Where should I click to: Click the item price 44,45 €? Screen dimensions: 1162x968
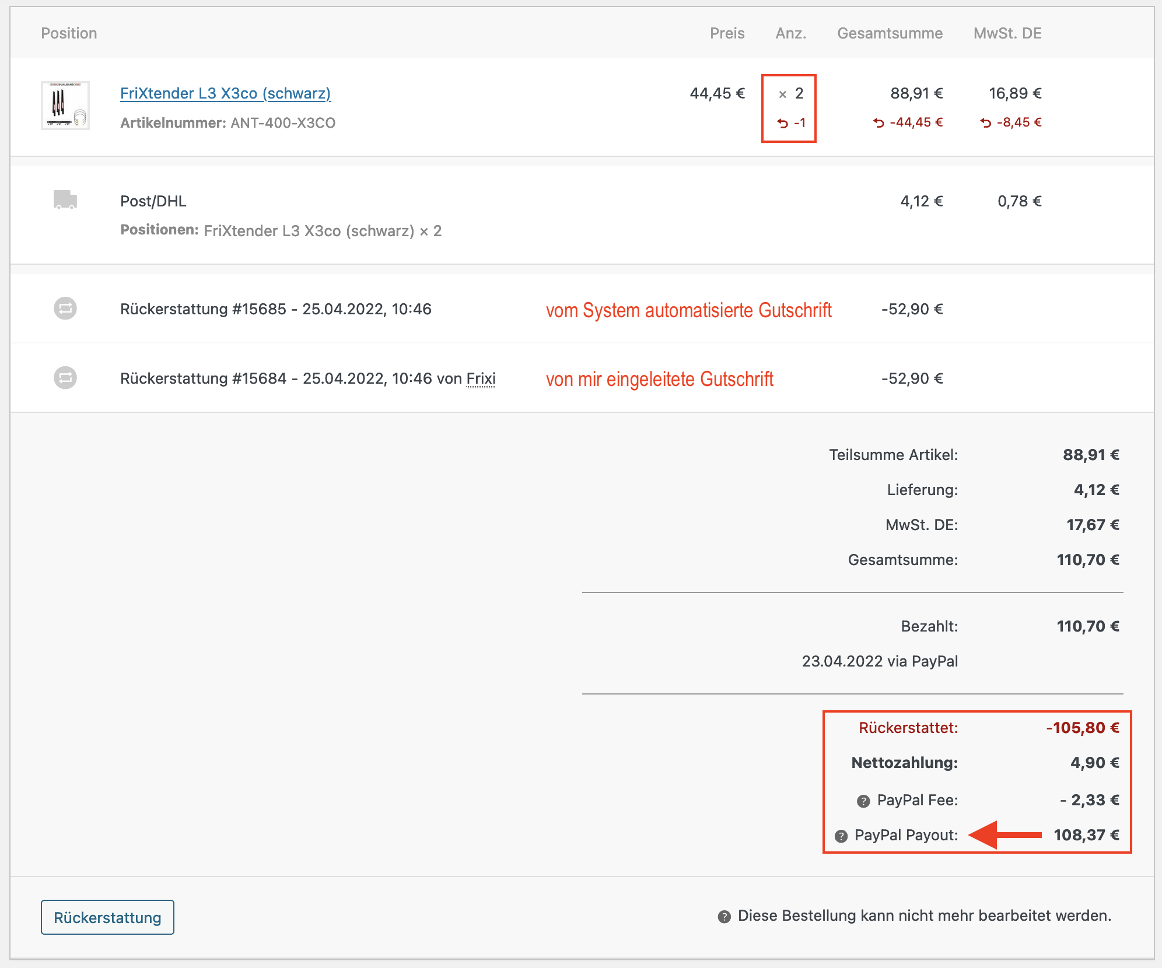717,93
